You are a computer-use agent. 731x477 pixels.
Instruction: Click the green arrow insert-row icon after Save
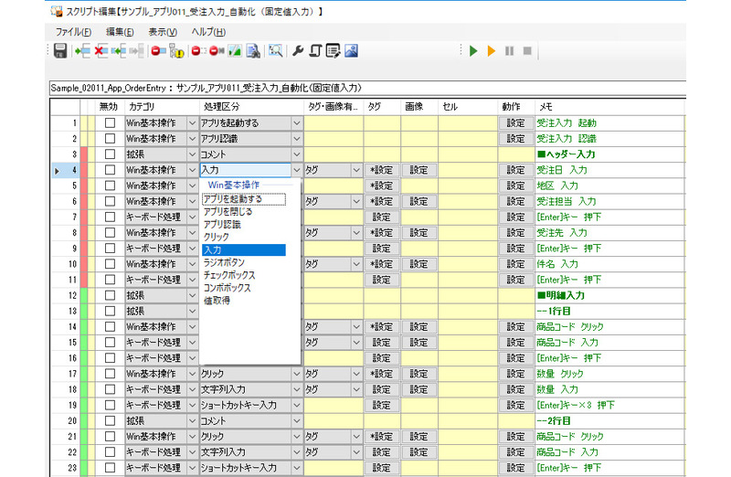(x=82, y=51)
